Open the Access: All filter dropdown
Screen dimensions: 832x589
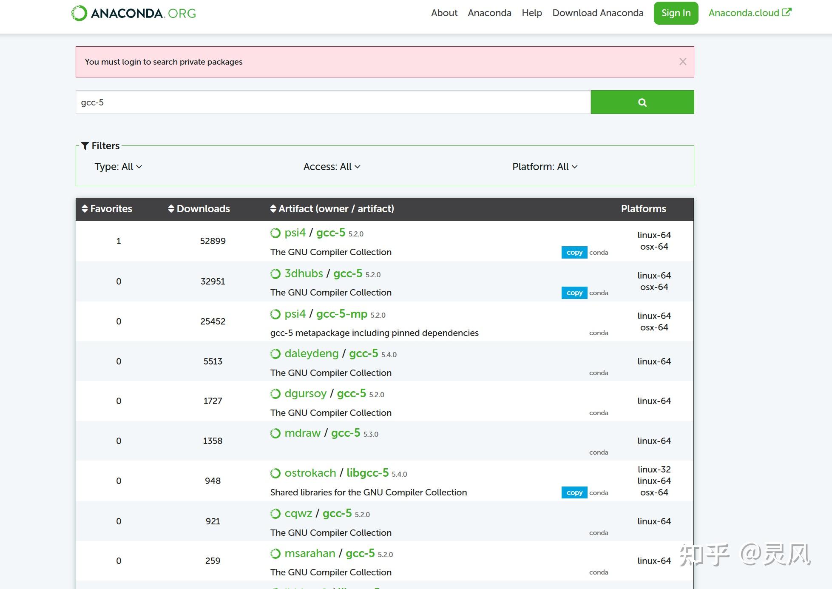tap(332, 167)
